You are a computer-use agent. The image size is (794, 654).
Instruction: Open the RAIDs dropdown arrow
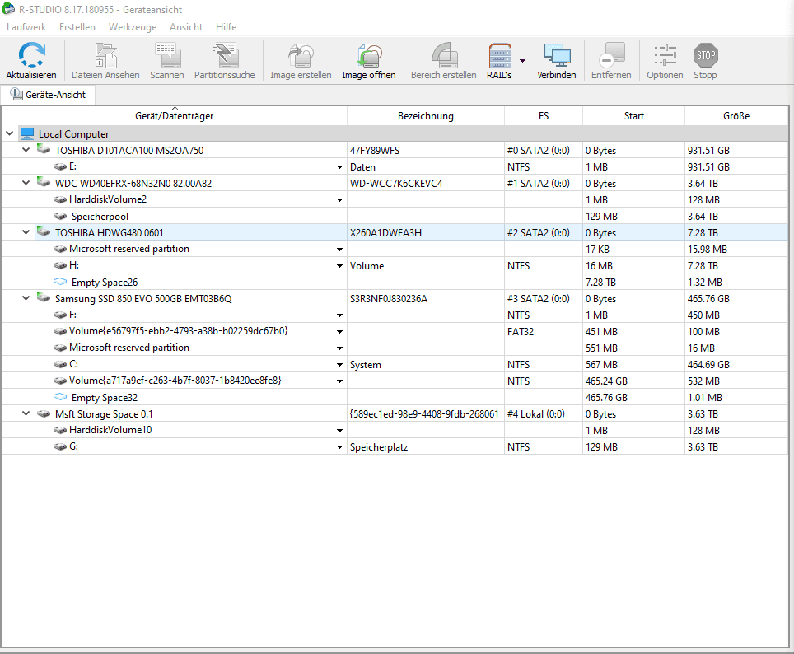pos(522,61)
